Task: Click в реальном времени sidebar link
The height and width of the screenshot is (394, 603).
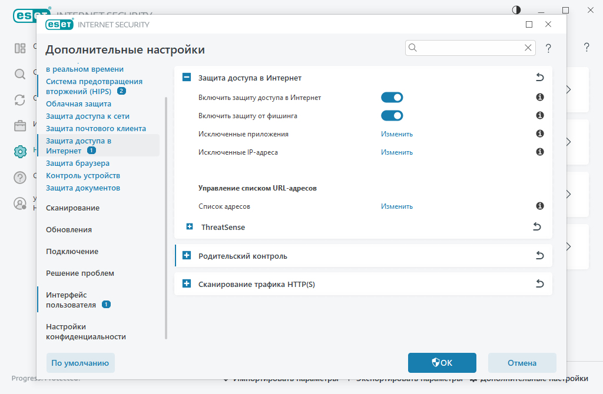Action: pos(85,69)
